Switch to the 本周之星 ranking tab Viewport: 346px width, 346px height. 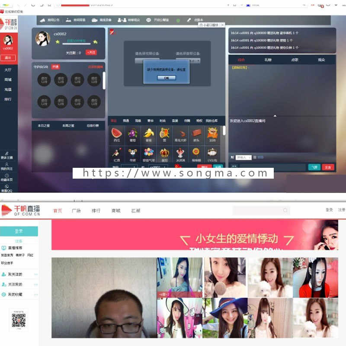pos(68,125)
